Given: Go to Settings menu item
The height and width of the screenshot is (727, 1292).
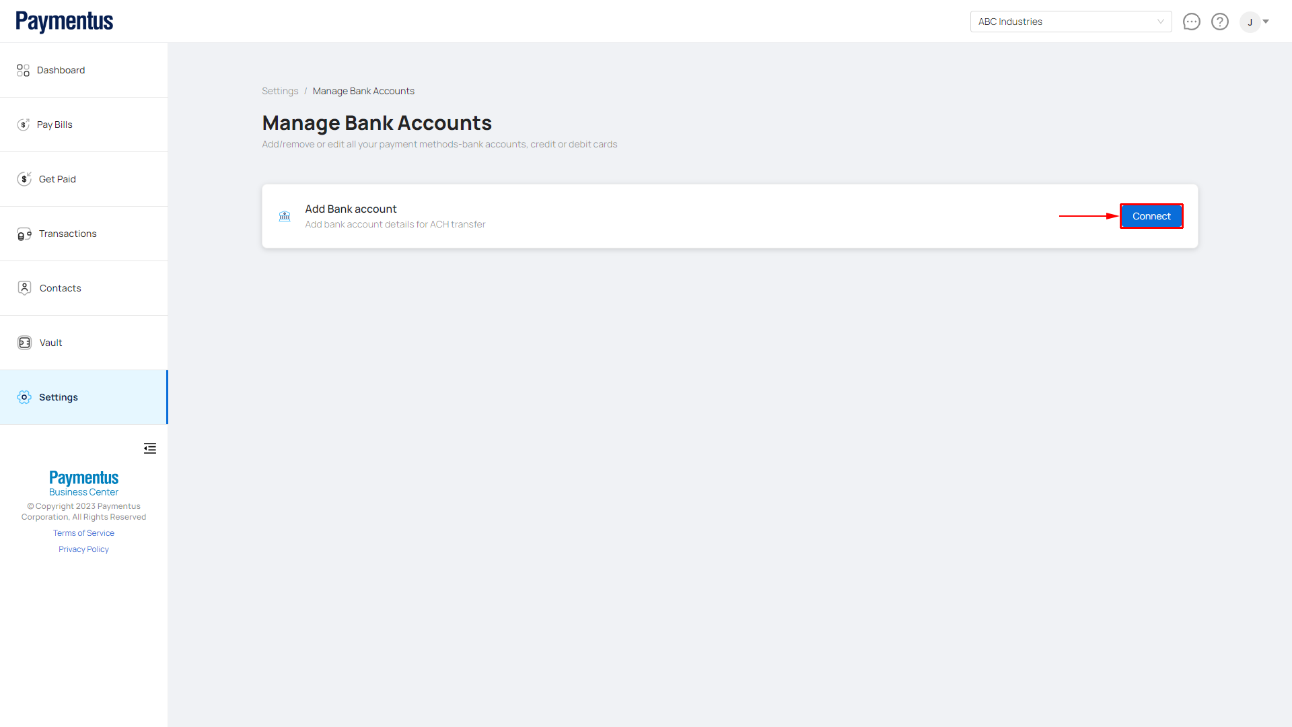Looking at the screenshot, I should click(x=59, y=397).
